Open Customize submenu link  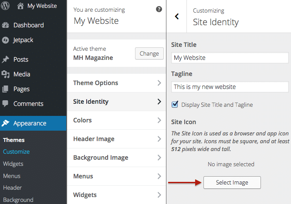click(16, 151)
